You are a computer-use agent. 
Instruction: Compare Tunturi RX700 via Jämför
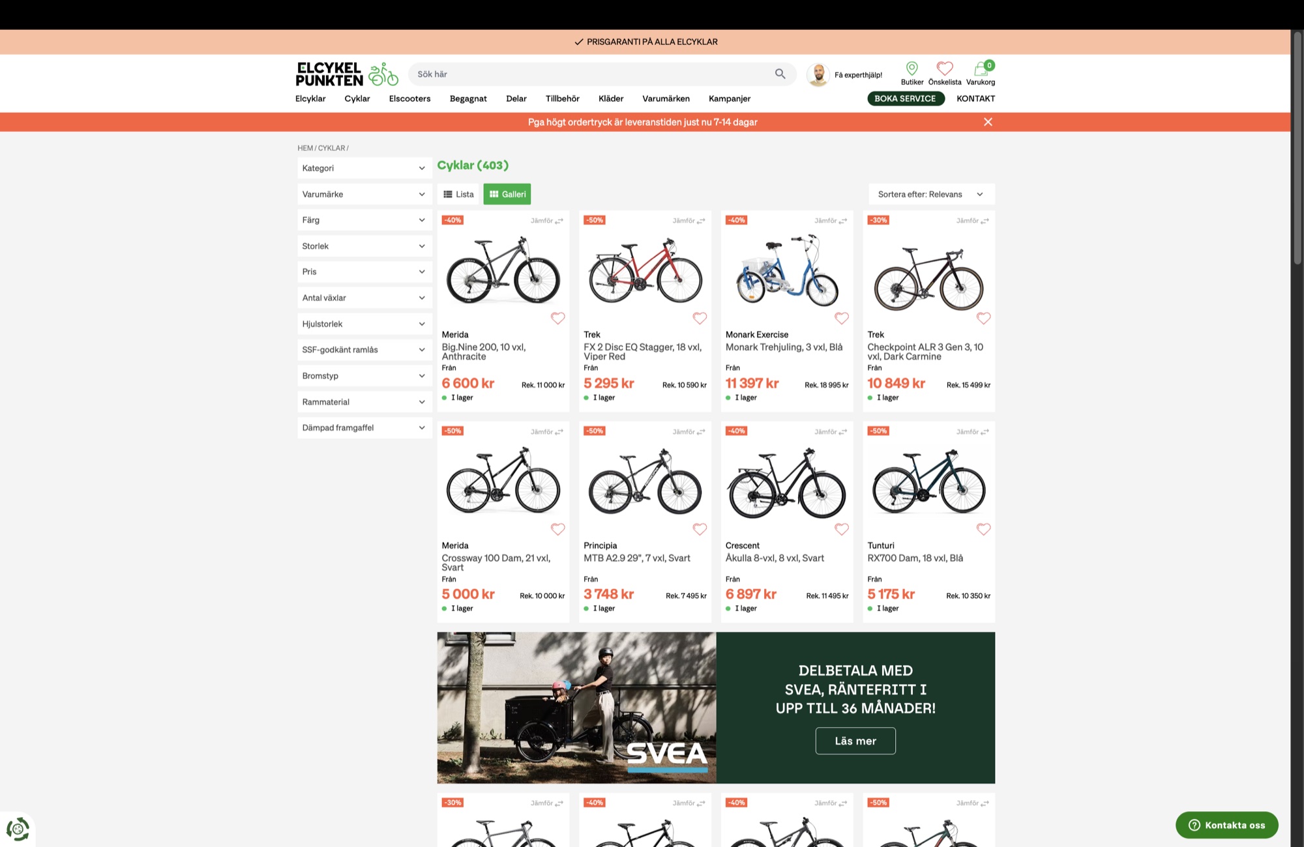pos(973,432)
